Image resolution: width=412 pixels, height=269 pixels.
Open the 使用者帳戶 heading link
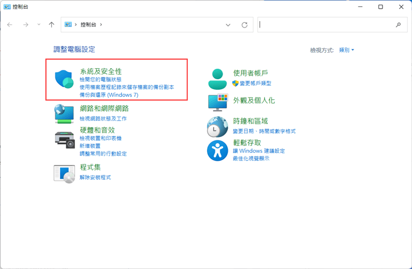[x=250, y=73]
